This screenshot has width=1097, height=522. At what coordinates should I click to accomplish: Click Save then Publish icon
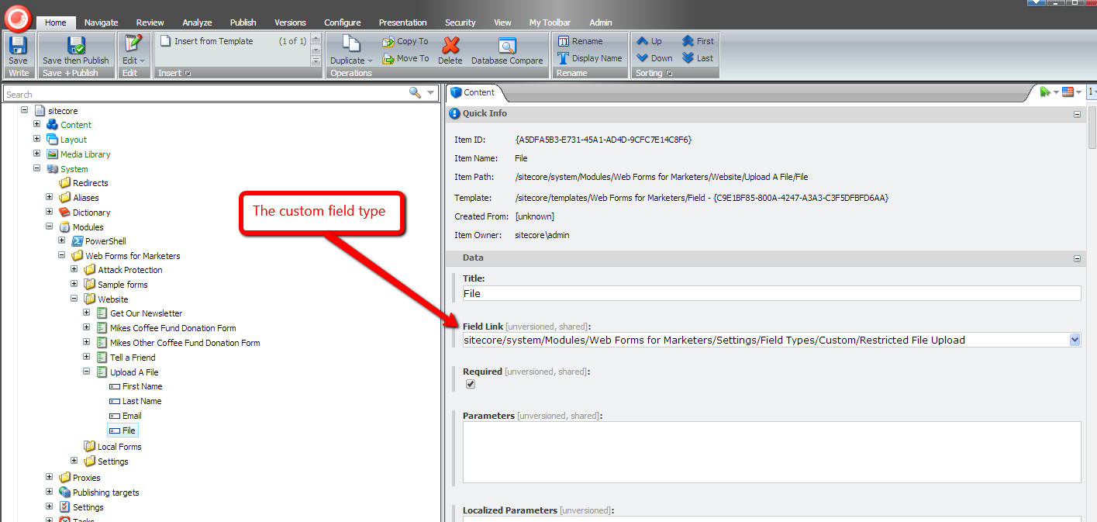[x=76, y=48]
